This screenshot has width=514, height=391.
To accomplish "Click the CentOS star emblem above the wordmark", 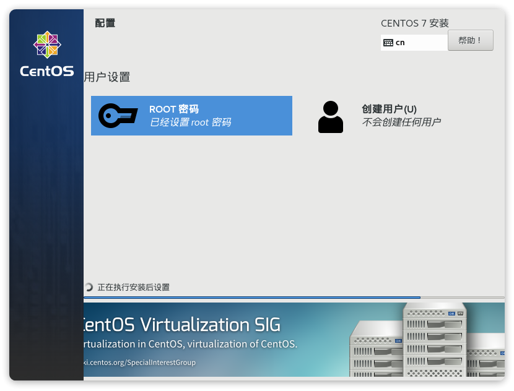I will coord(46,45).
